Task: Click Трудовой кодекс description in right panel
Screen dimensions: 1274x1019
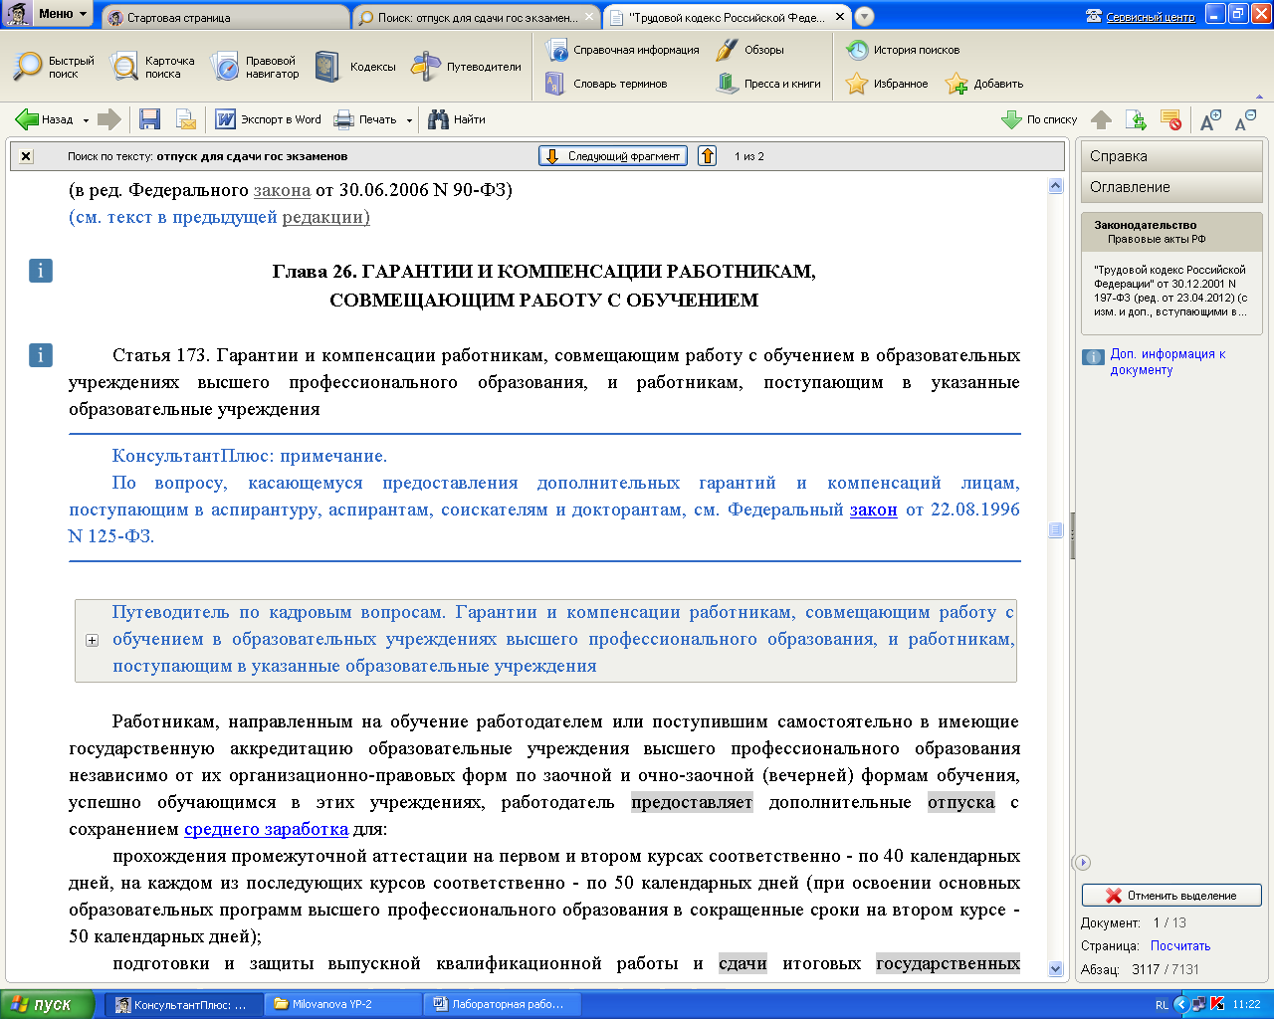Action: point(1171,291)
